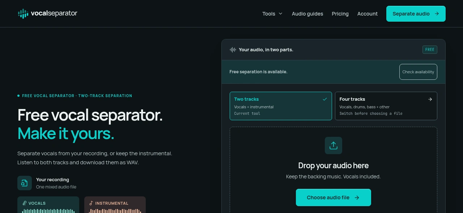
Task: Click the Separate audio button
Action: point(416,14)
